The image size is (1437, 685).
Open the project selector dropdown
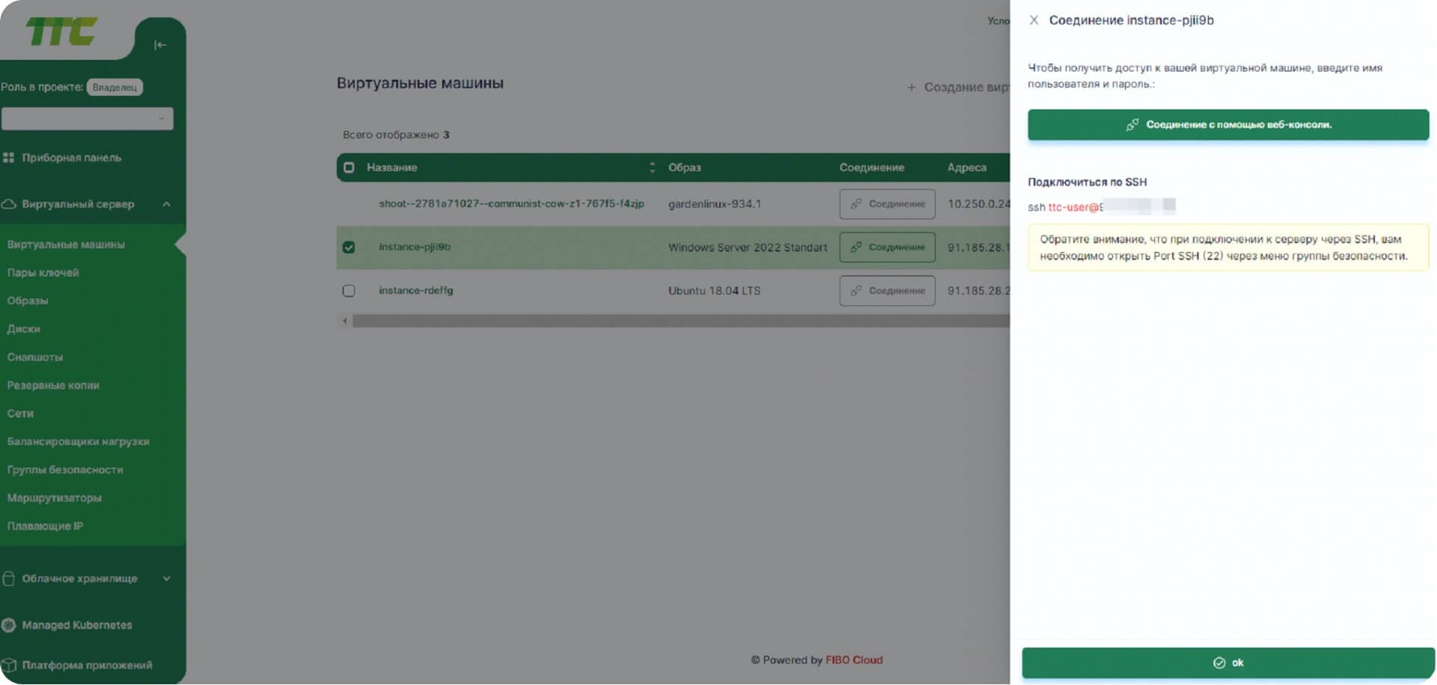tap(88, 118)
